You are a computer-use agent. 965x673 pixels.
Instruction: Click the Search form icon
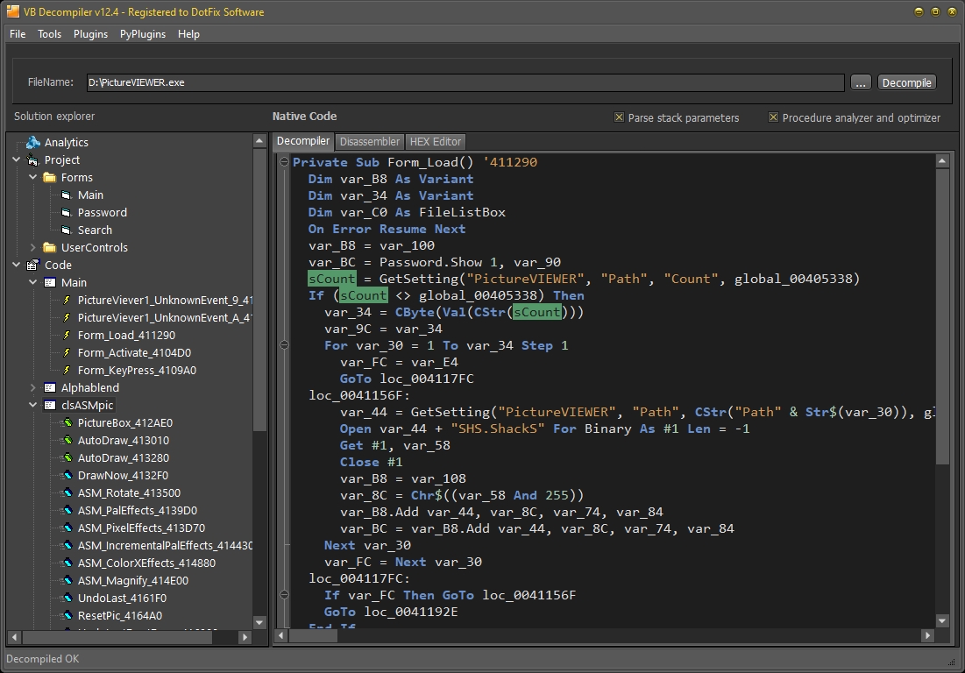67,230
